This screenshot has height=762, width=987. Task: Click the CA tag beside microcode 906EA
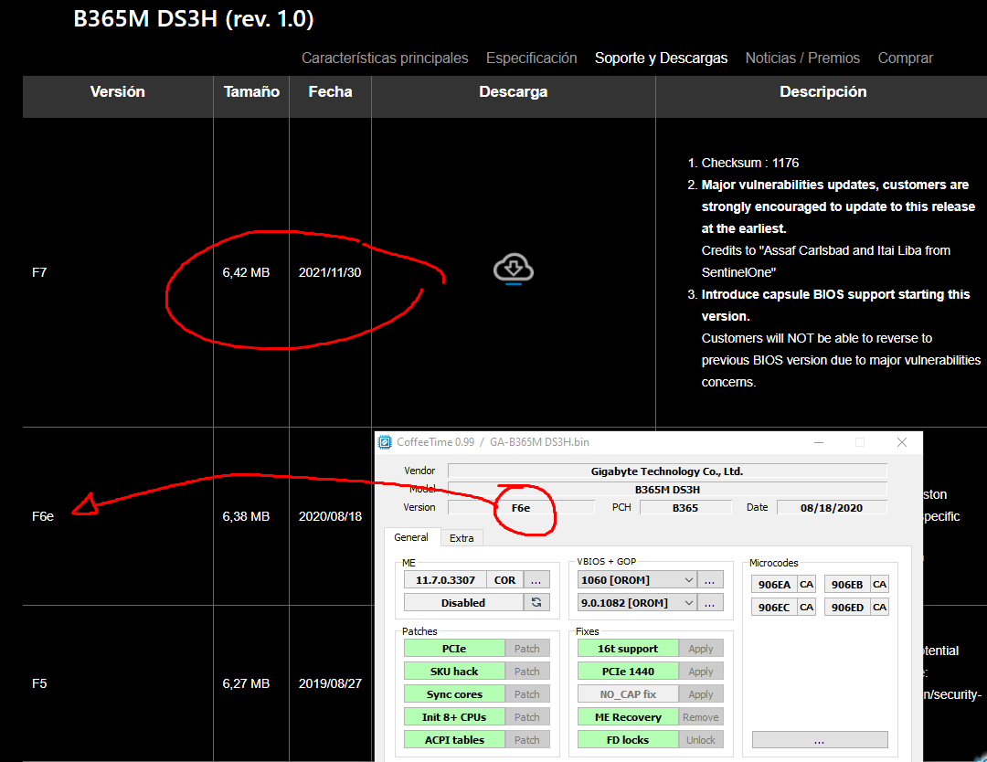point(806,585)
